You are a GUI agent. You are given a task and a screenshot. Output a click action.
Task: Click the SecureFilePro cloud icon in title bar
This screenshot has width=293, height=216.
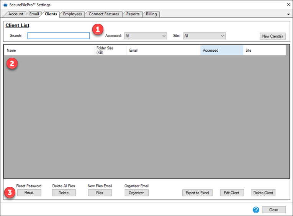click(5, 5)
